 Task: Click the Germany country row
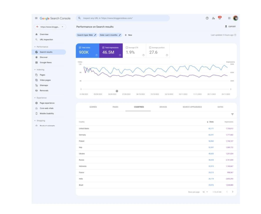point(156,135)
